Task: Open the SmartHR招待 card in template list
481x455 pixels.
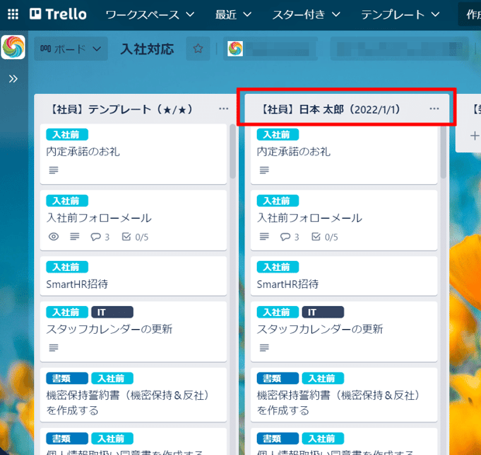Action: [133, 276]
